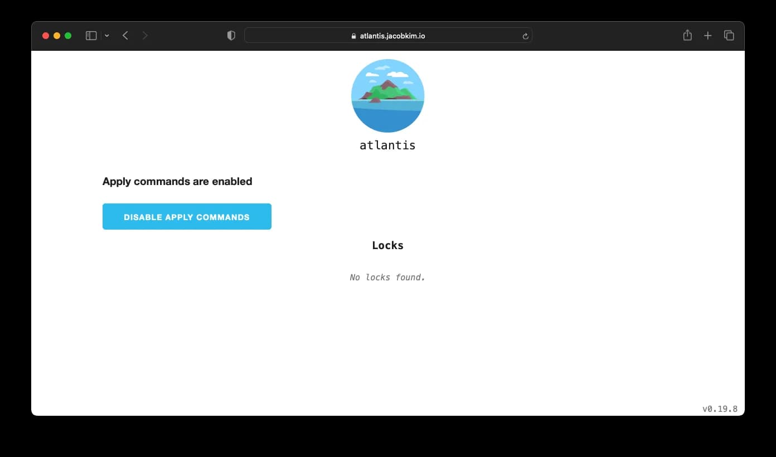Viewport: 776px width, 457px height.
Task: Click the privacy shield icon beside the address bar
Action: point(231,35)
